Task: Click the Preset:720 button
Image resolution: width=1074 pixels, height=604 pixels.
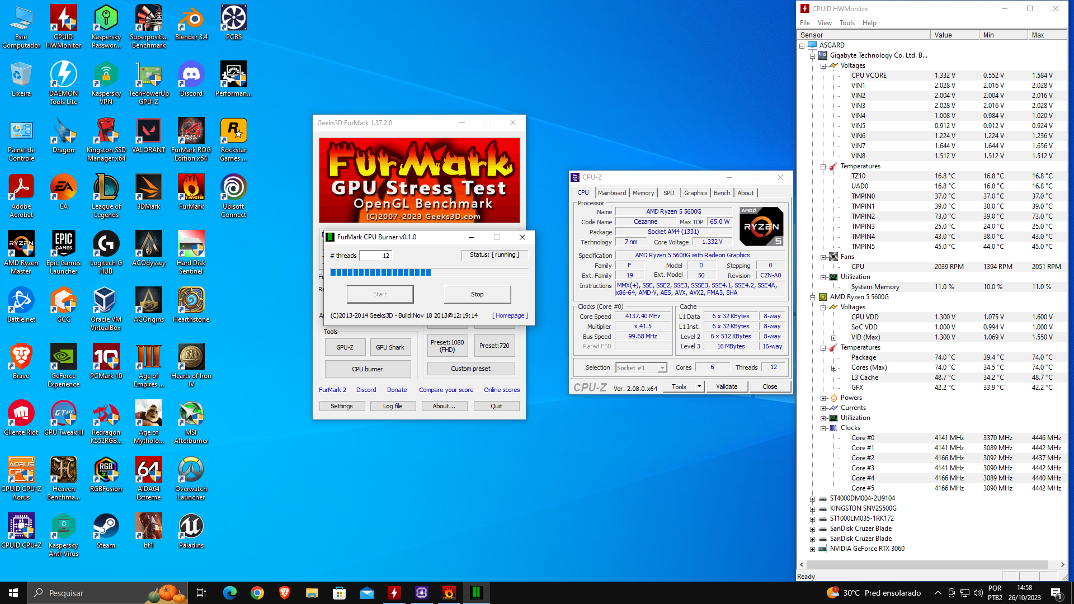Action: (x=494, y=346)
